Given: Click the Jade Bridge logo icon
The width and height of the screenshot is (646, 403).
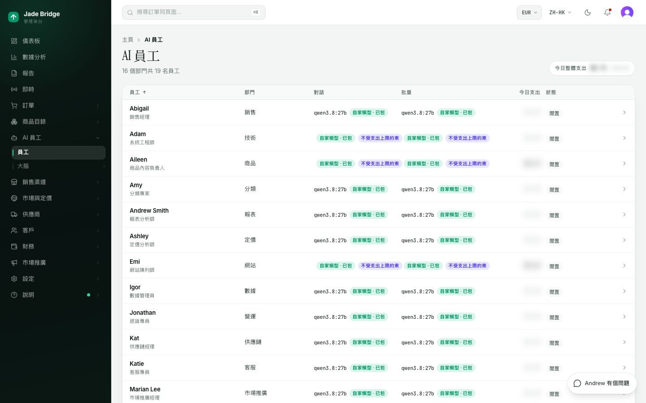Looking at the screenshot, I should point(13,17).
